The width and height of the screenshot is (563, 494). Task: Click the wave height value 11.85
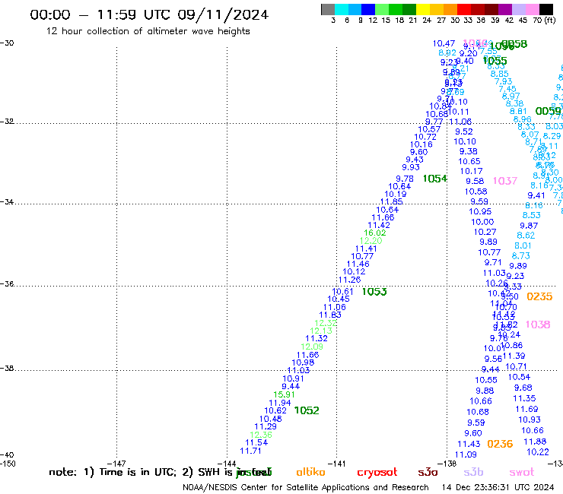[391, 201]
